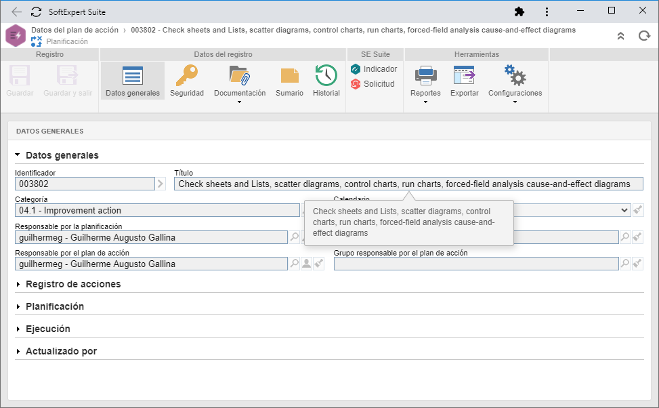Click the Datos del plan de acción breadcrumb
The image size is (659, 408).
tap(75, 30)
